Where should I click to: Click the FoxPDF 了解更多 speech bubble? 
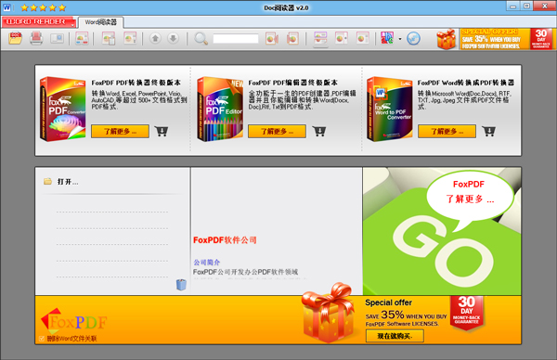tap(470, 197)
